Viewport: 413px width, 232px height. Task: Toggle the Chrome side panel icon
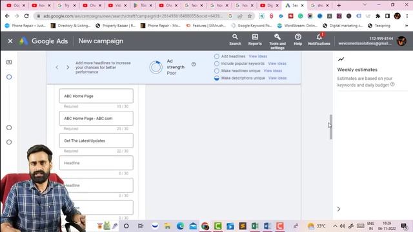pos(387,16)
